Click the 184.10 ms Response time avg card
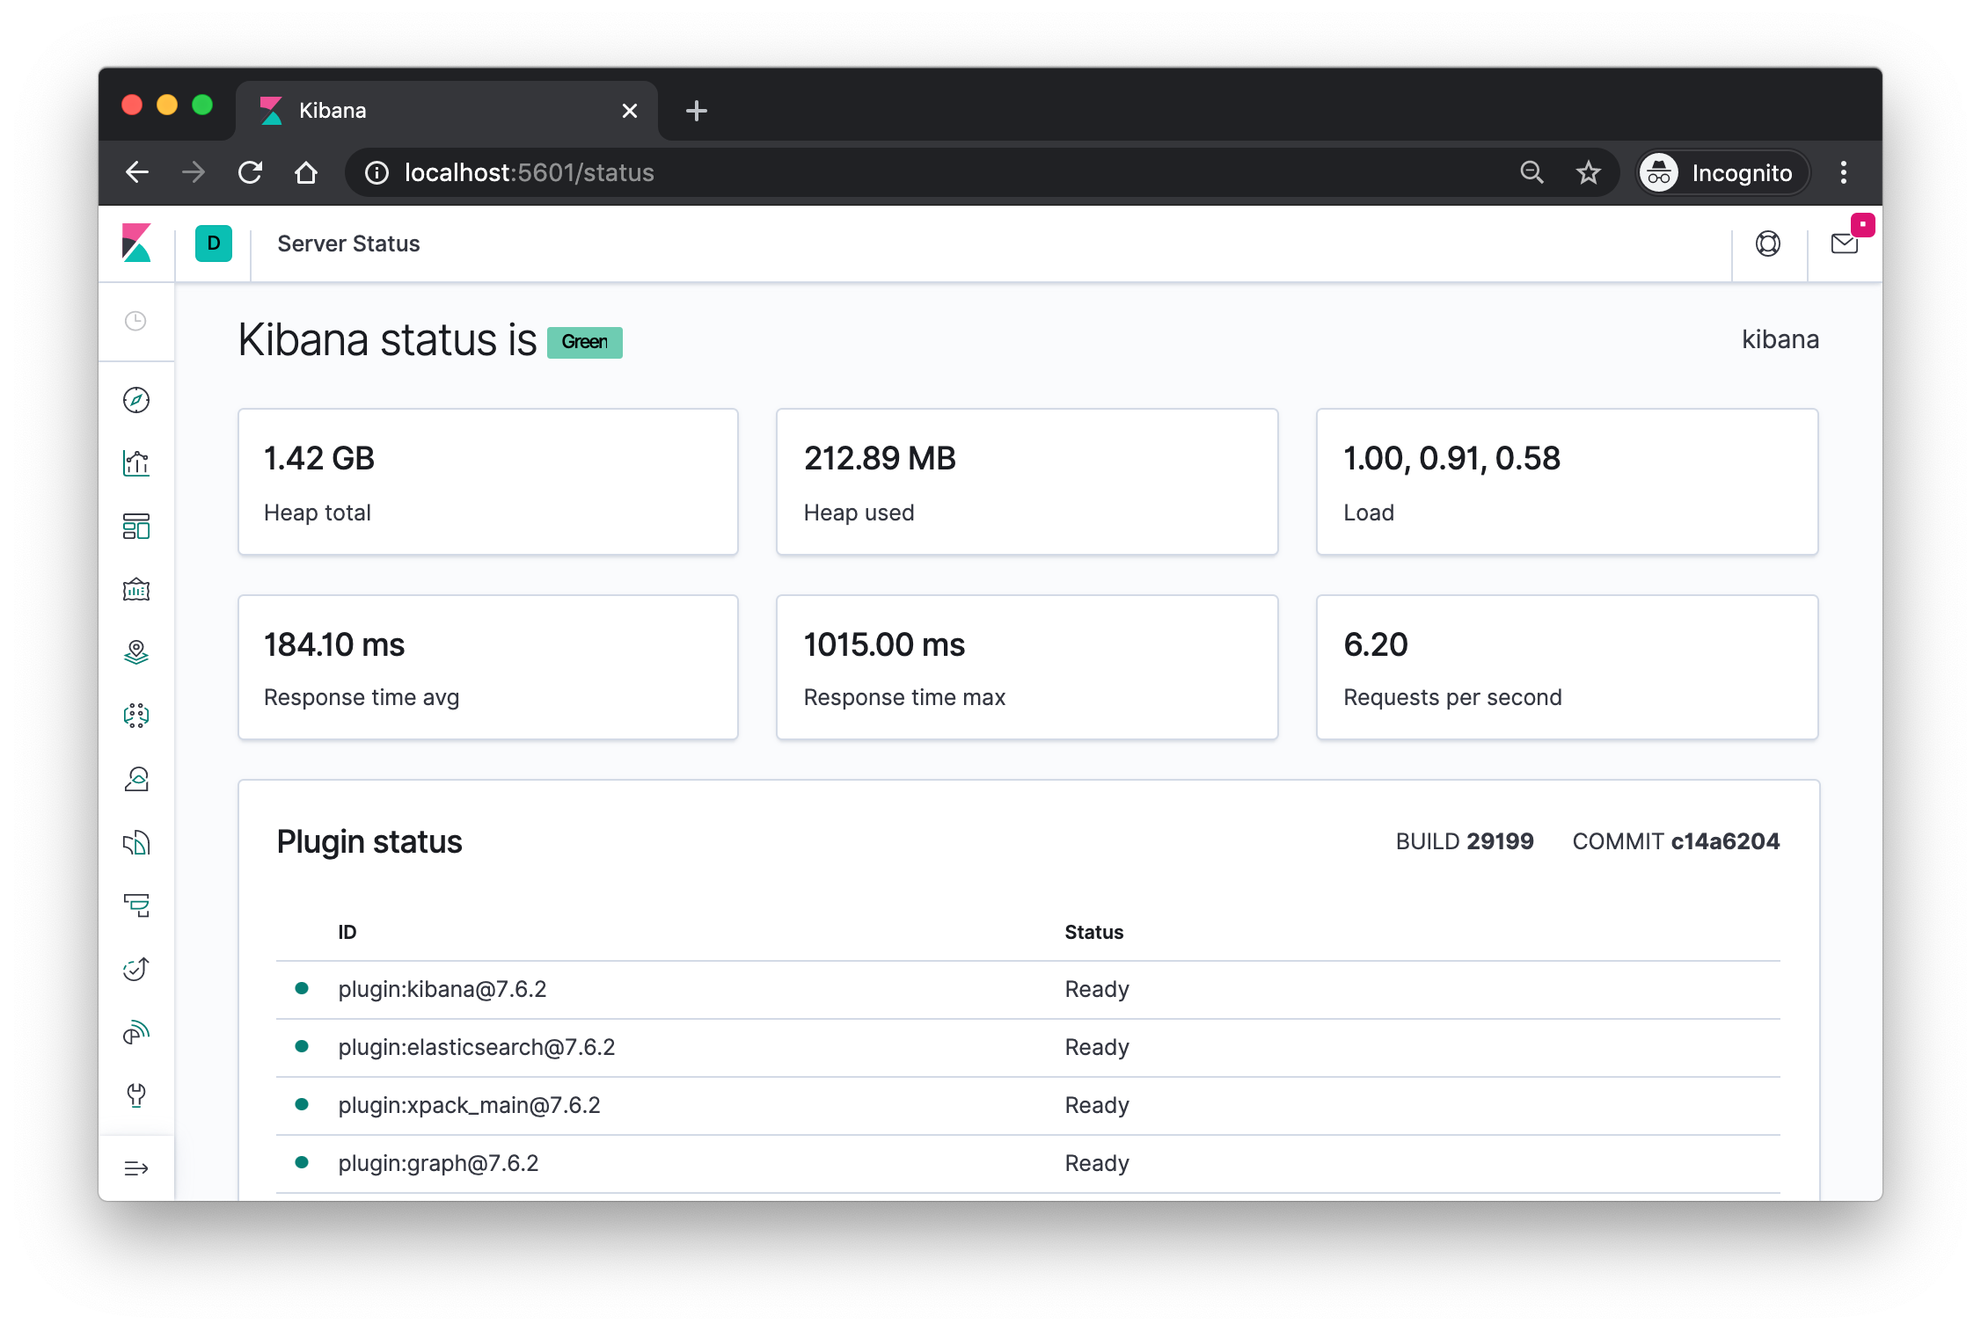 point(488,667)
